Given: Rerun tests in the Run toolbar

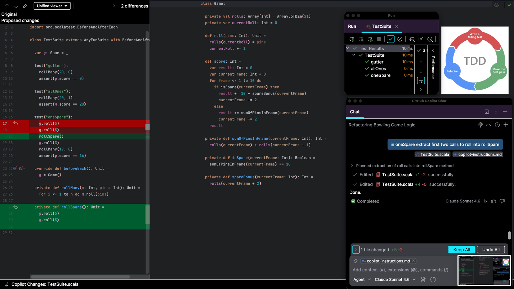Looking at the screenshot, I should (352, 39).
